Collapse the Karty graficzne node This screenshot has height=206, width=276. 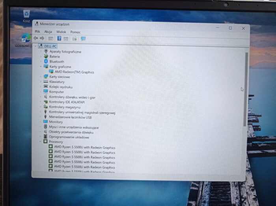(41, 66)
